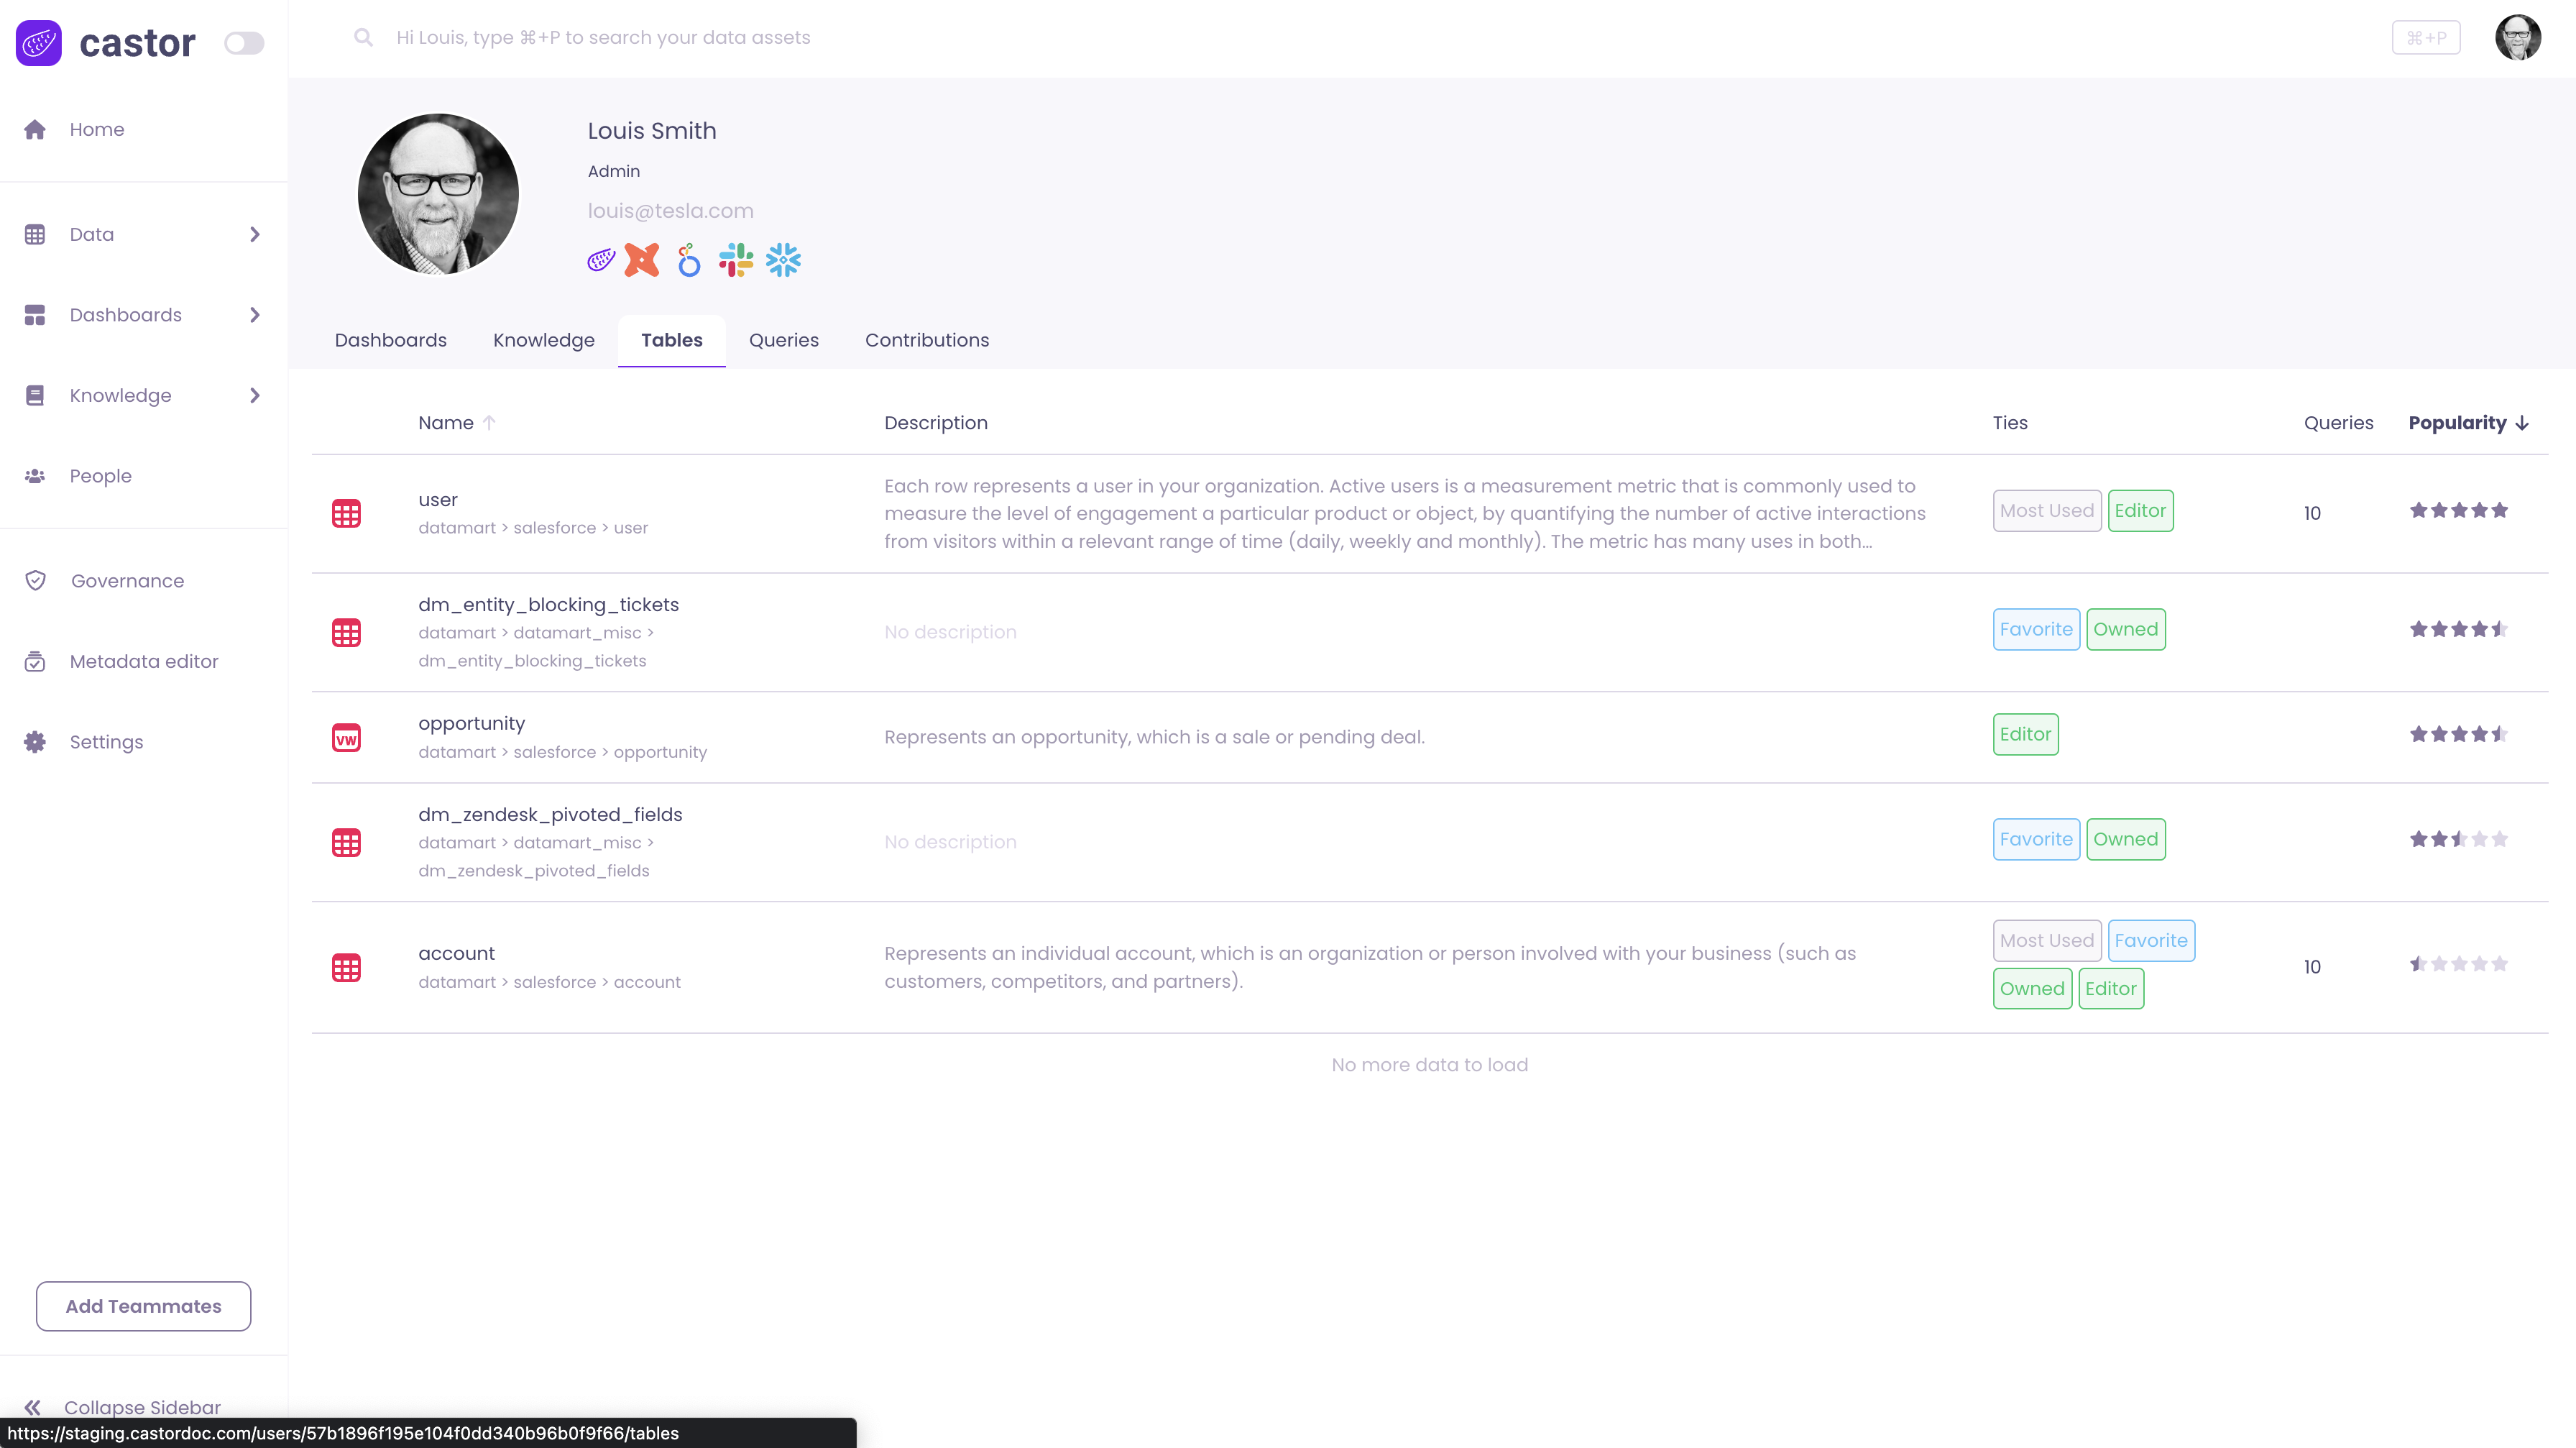The width and height of the screenshot is (2576, 1448).
Task: Open the dm_entity_blocking_tickets table link
Action: [548, 604]
